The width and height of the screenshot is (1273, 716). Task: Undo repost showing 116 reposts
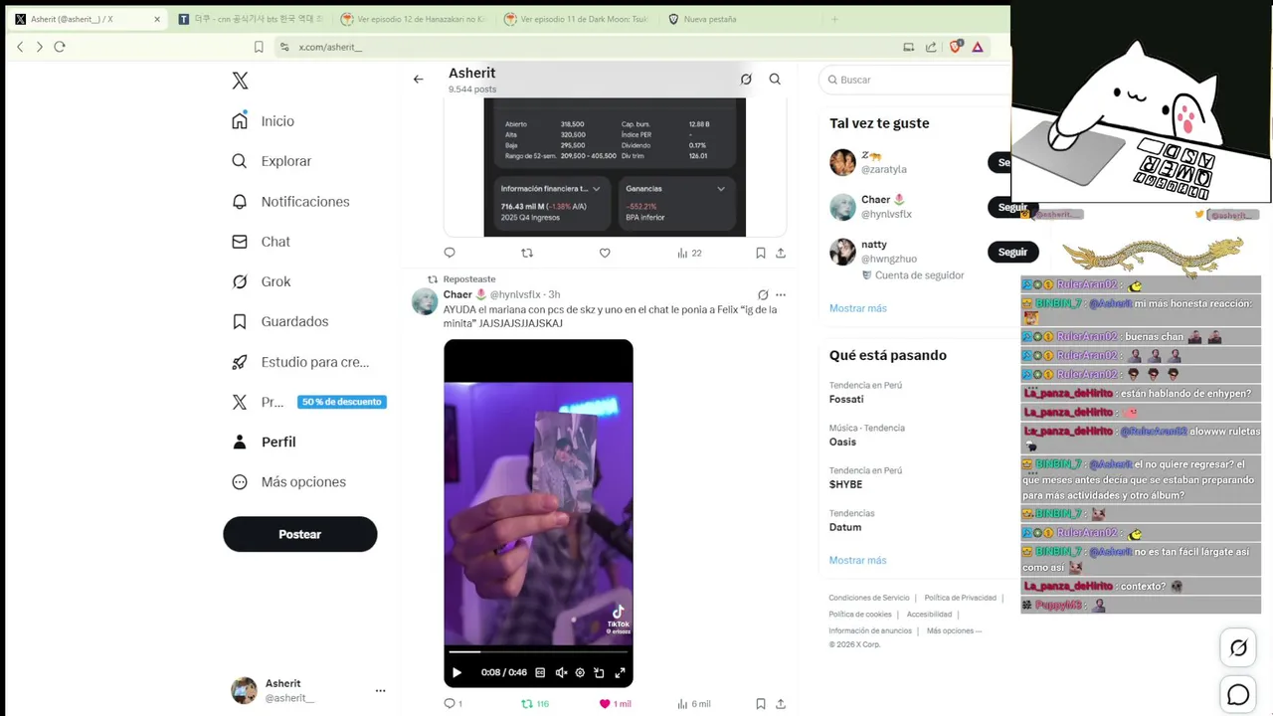click(535, 703)
